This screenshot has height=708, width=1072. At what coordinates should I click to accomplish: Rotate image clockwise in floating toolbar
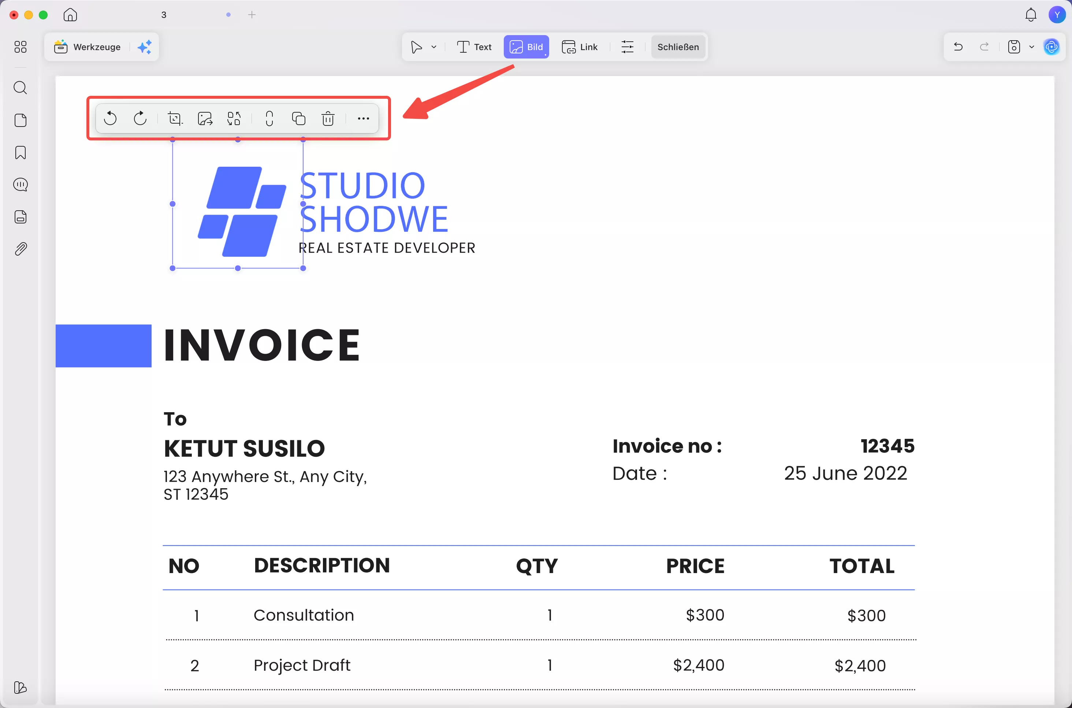(x=140, y=118)
